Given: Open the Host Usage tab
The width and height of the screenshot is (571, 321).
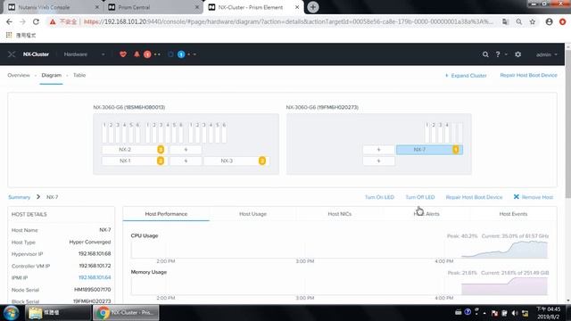Looking at the screenshot, I should (x=252, y=214).
